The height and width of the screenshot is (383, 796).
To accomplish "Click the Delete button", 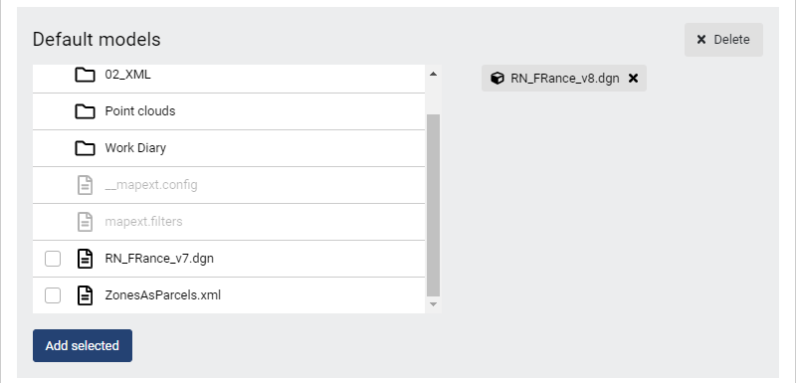I will [723, 40].
